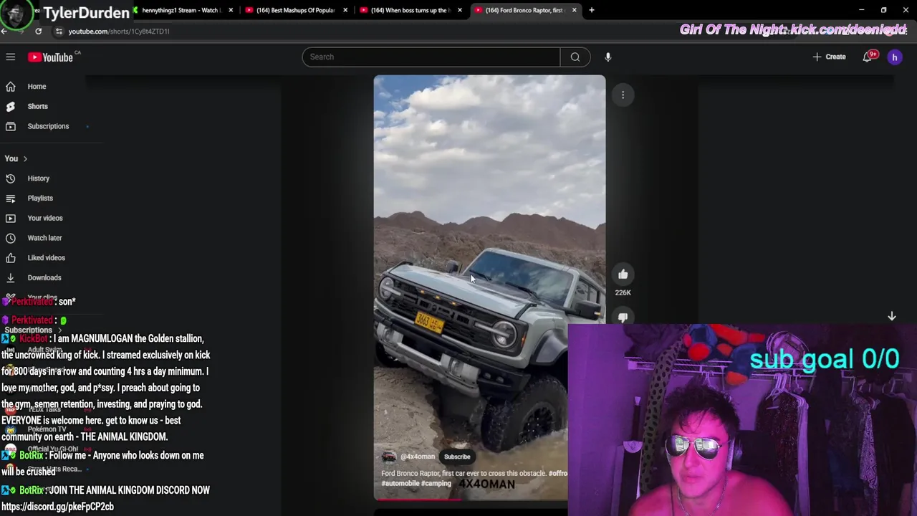This screenshot has width=917, height=516.
Task: Open the notifications bell
Action: (868, 57)
